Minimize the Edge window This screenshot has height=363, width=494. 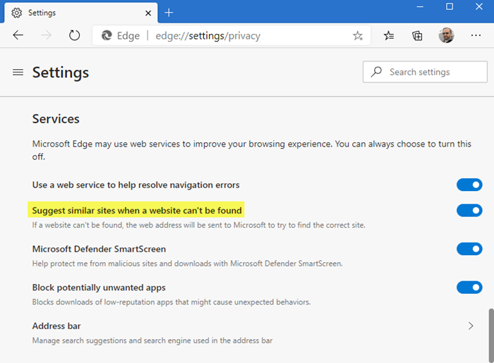pyautogui.click(x=420, y=6)
